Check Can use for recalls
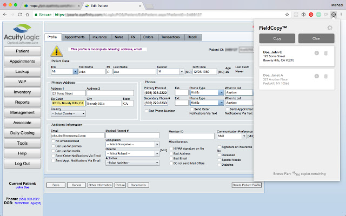The image size is (346, 216). (53, 151)
